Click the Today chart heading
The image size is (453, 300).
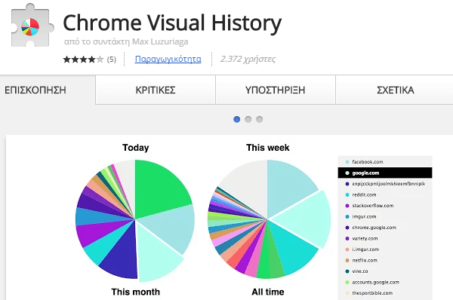(x=135, y=148)
